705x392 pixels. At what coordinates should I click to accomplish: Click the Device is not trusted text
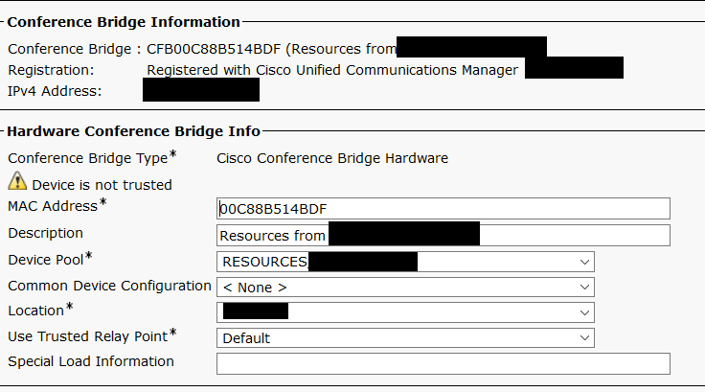102,184
